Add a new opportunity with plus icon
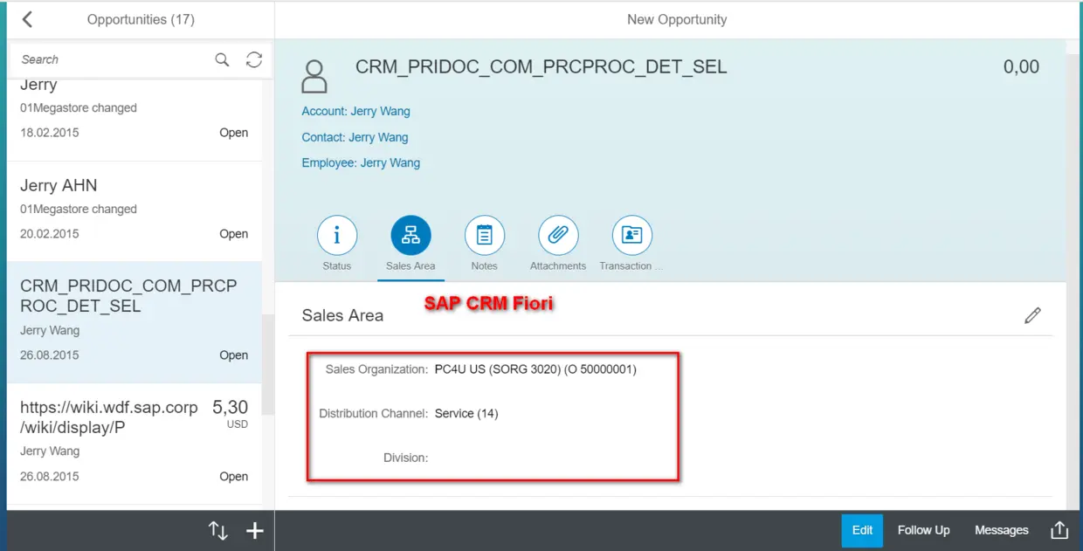Viewport: 1083px width, 551px height. point(254,530)
